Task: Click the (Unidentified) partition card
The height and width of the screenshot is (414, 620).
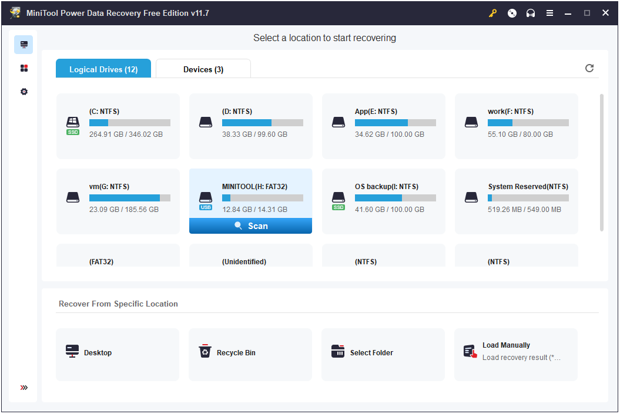Action: click(x=251, y=255)
